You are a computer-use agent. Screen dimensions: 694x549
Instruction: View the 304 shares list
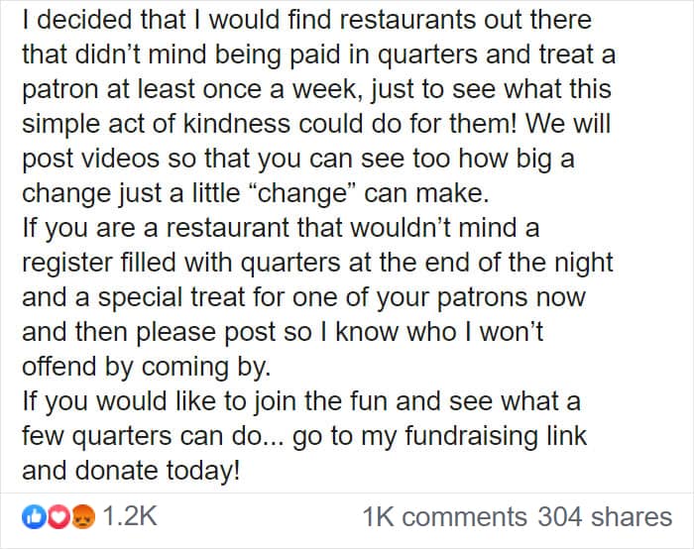coord(605,516)
